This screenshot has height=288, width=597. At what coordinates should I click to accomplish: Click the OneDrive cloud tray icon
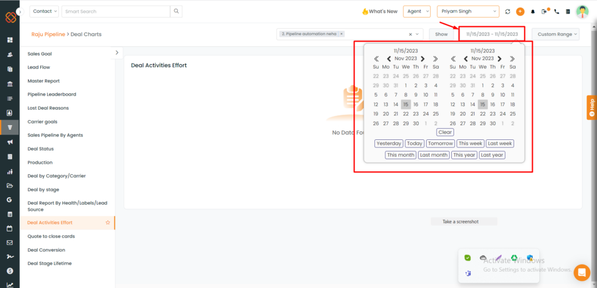tap(483, 258)
